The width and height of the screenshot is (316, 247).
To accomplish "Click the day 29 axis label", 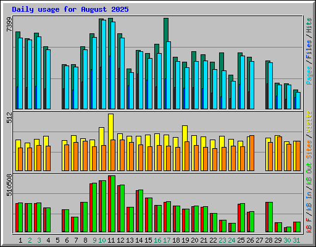I will click(x=278, y=240).
